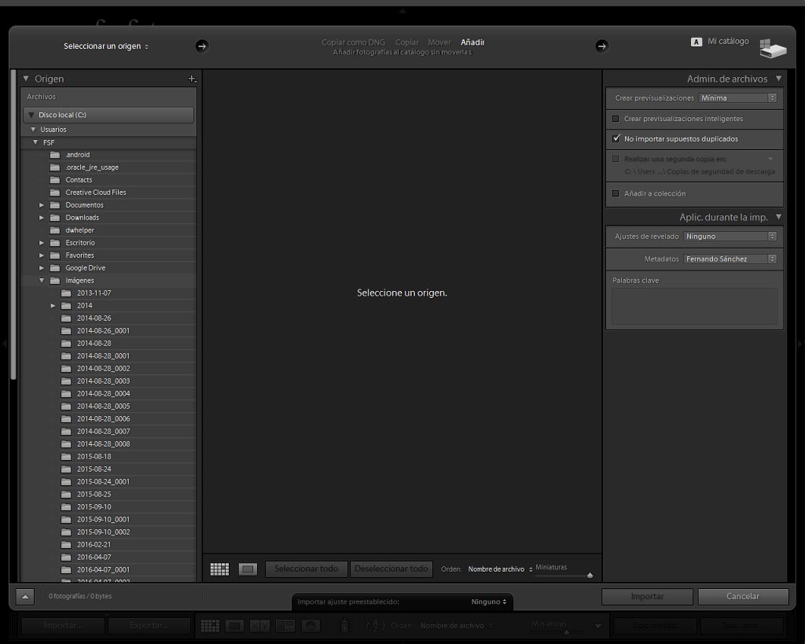Click the Seleccionar todo button
The image size is (805, 644).
pos(307,569)
